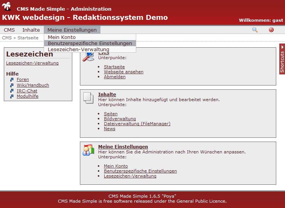Click the Meine Einstellungen user icon

(x=88, y=150)
